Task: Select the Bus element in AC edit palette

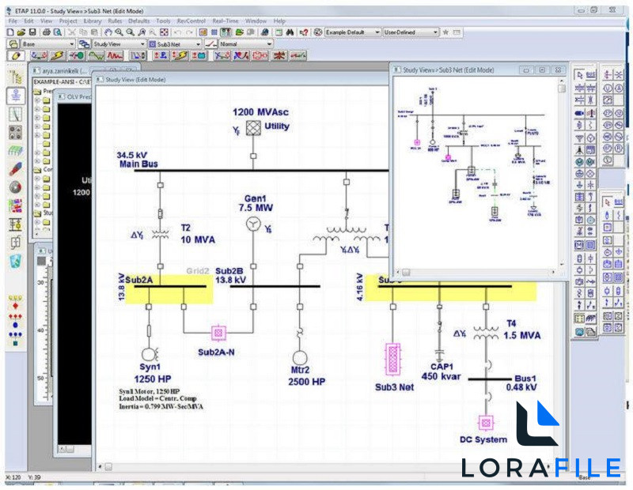Action: tap(590, 75)
